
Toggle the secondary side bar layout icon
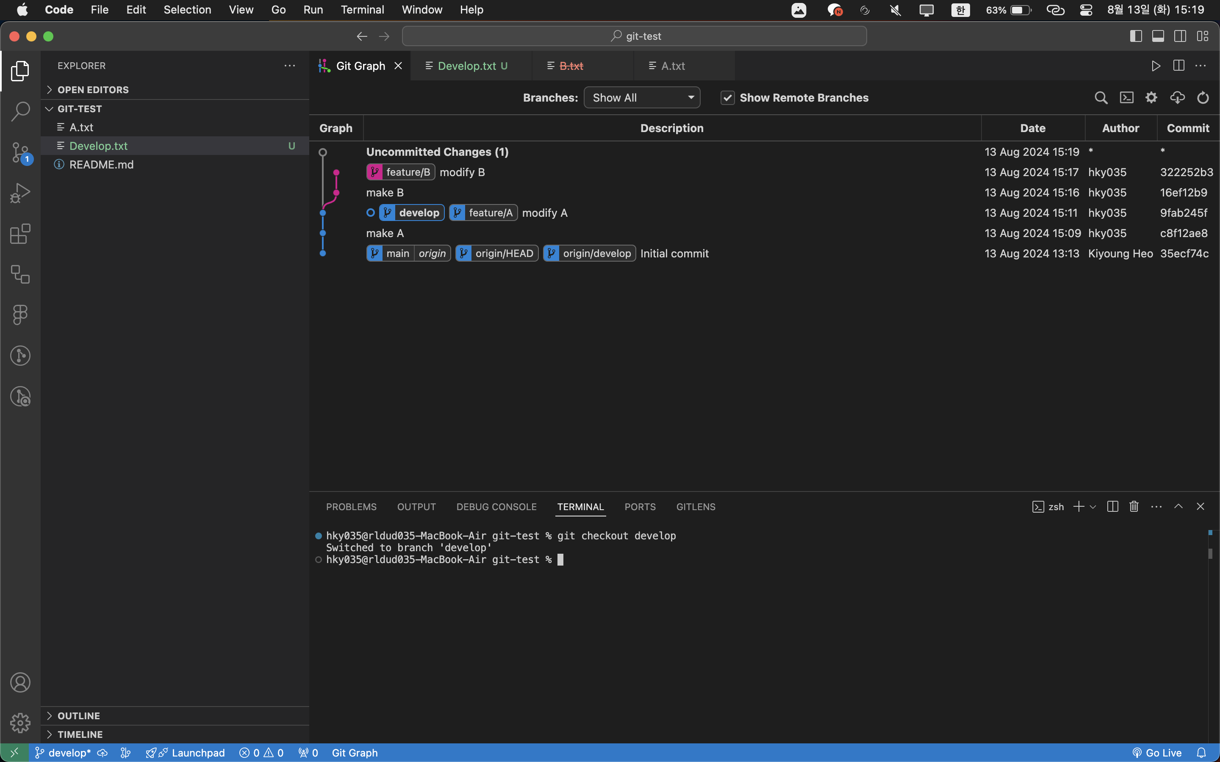click(x=1180, y=36)
